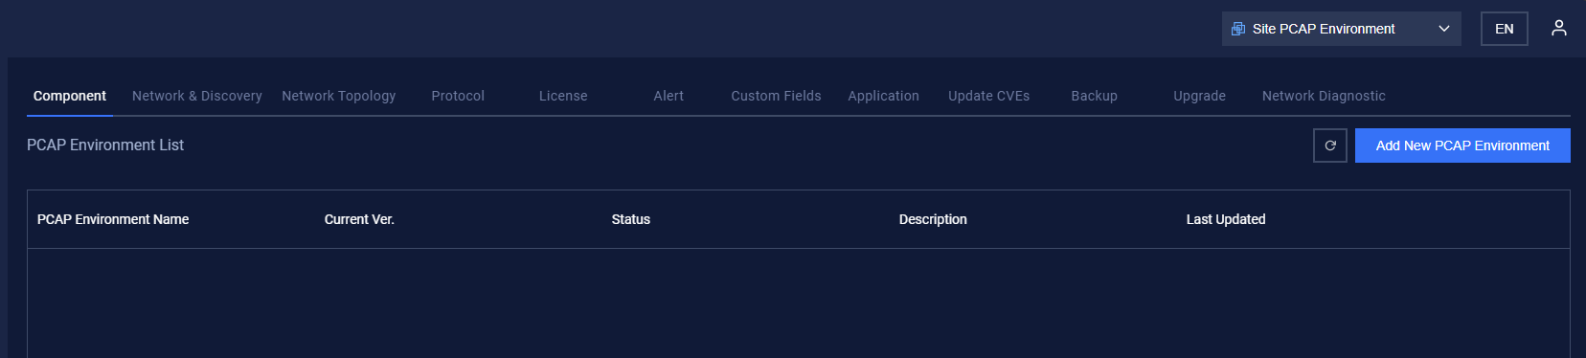Select the Network Diagnostic tab
This screenshot has width=1586, height=358.
1324,96
